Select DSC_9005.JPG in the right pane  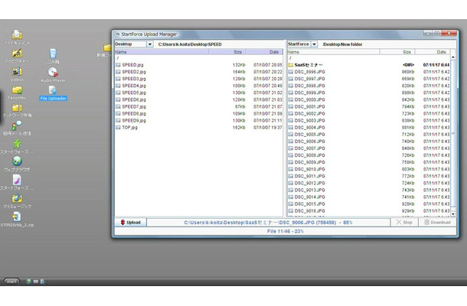369,134
